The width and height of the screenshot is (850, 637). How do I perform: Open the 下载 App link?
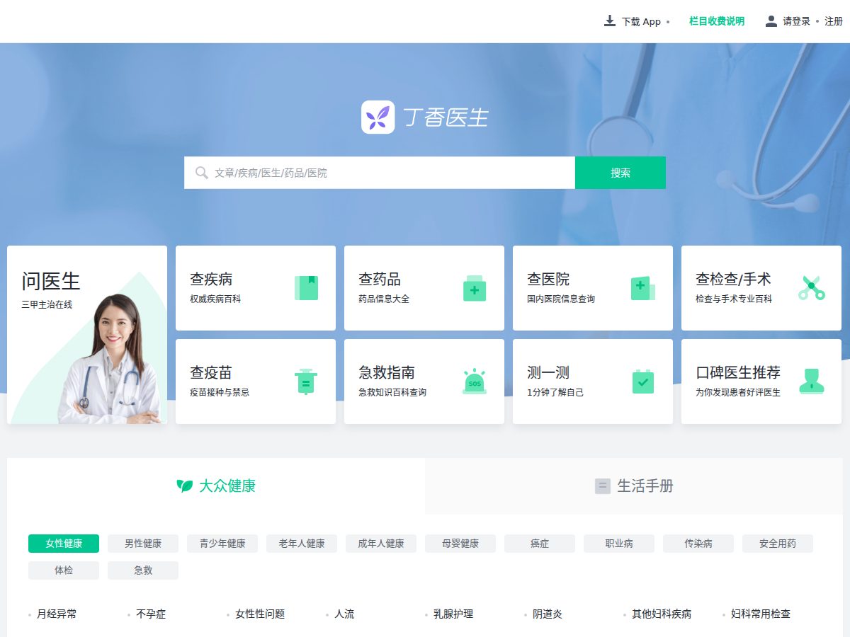(641, 22)
